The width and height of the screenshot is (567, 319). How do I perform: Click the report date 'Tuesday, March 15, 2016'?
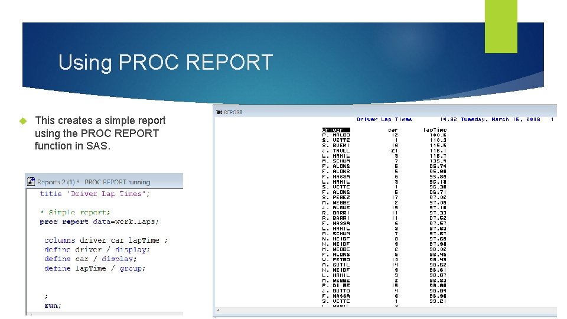(500, 119)
